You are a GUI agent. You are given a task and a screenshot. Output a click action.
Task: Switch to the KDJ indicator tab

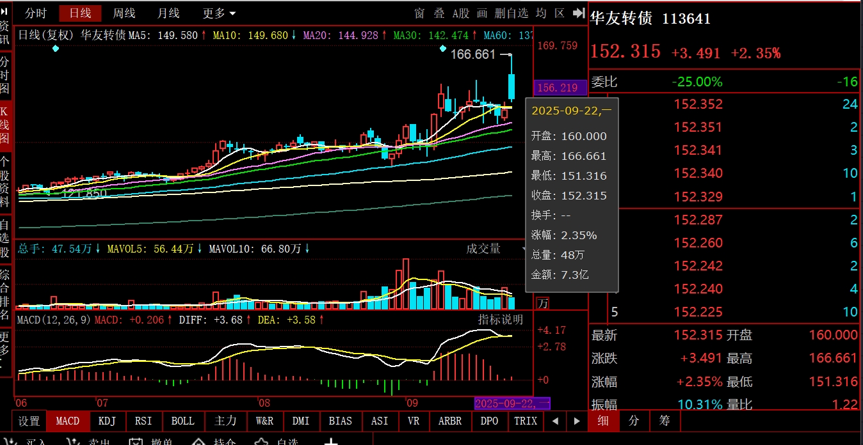point(108,421)
